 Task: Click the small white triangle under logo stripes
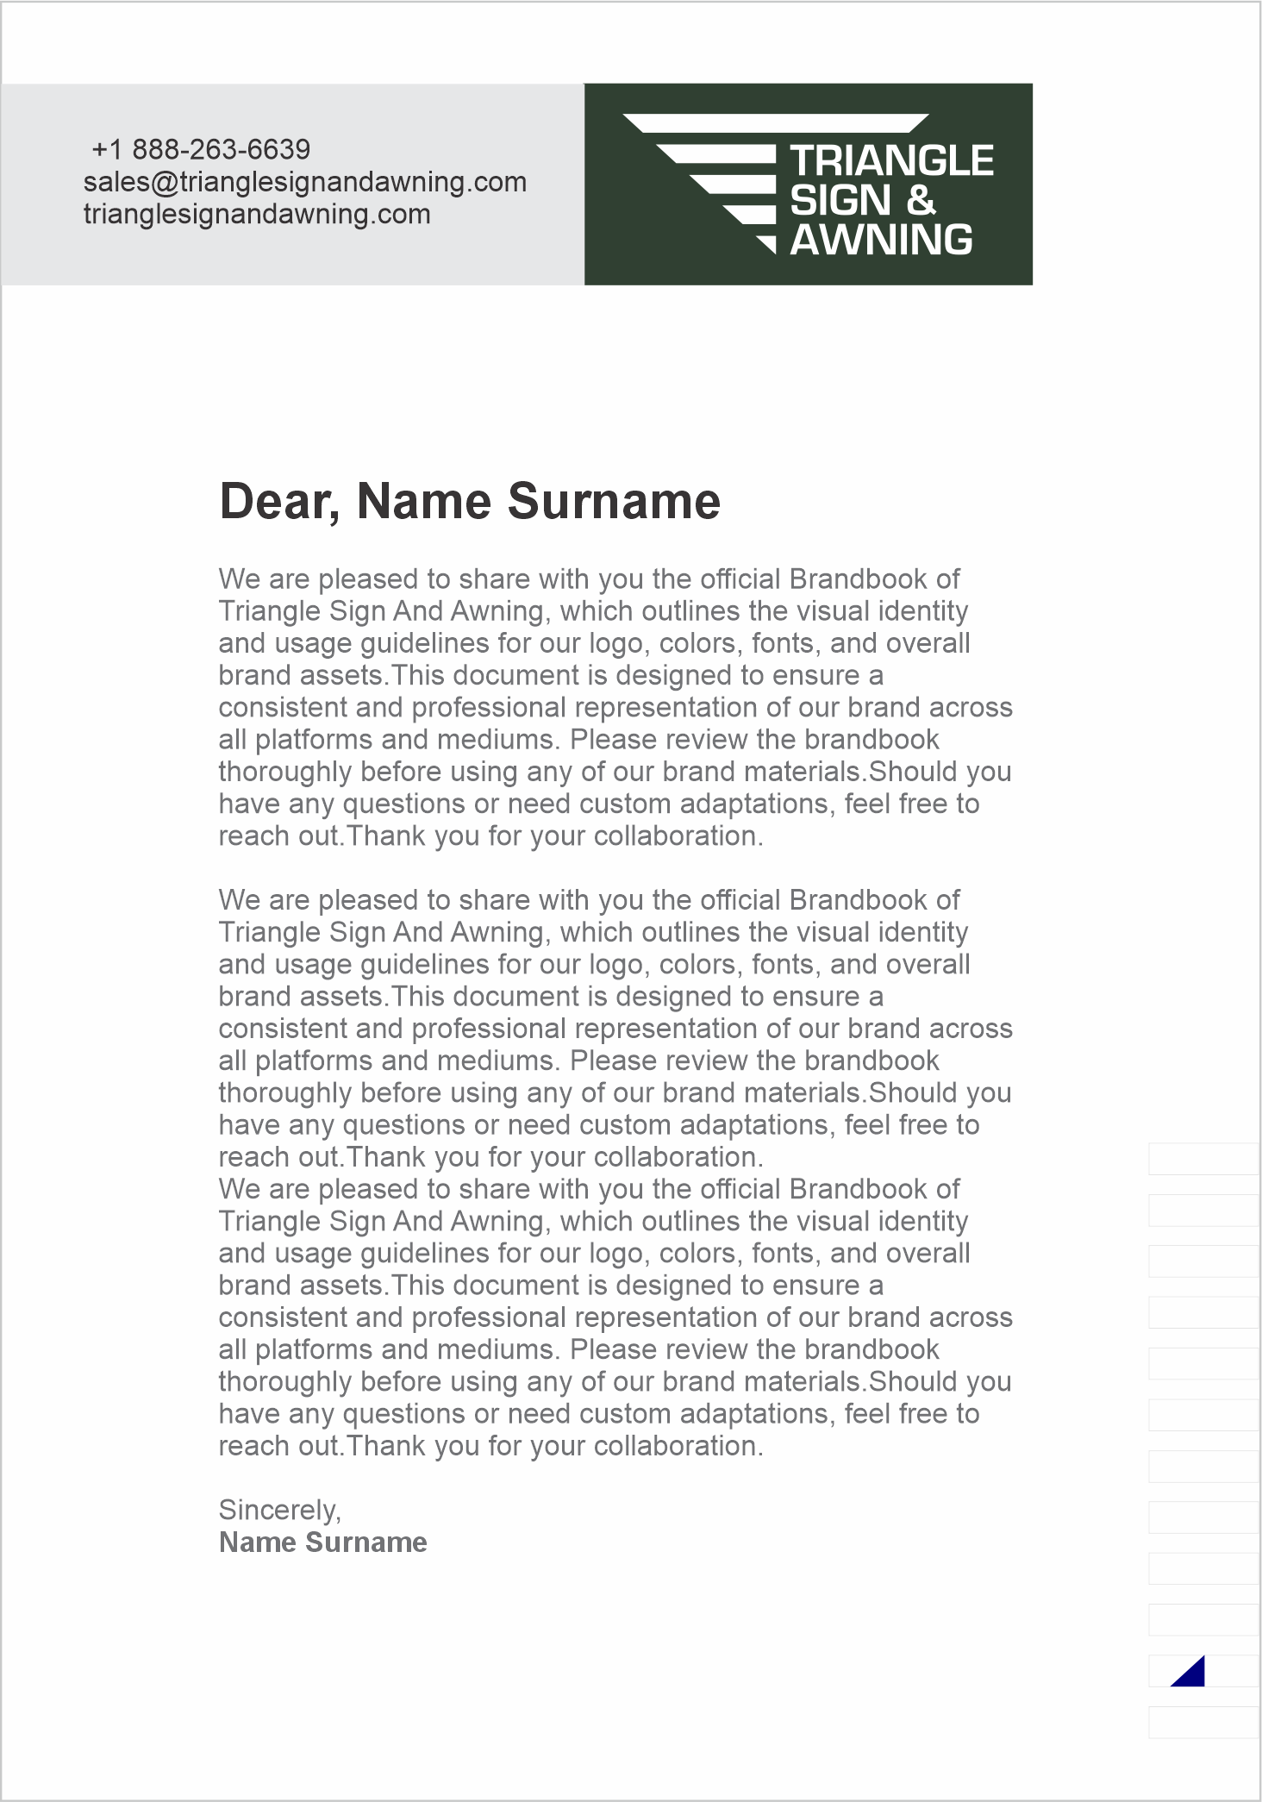point(766,246)
